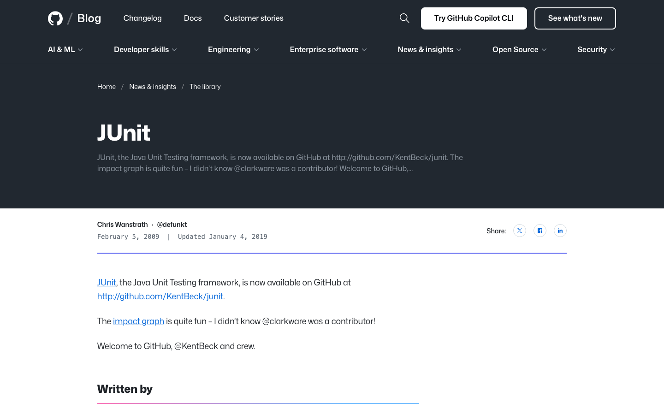
Task: Click Updated January 4, 2019 text
Action: 223,237
